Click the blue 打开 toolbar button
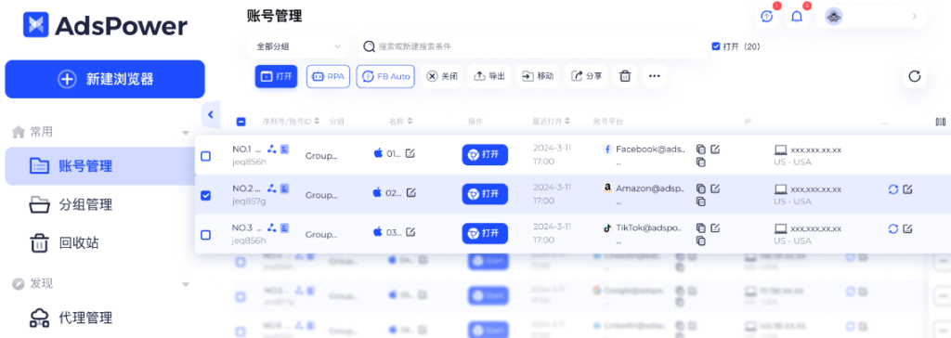The height and width of the screenshot is (338, 951). pos(276,76)
